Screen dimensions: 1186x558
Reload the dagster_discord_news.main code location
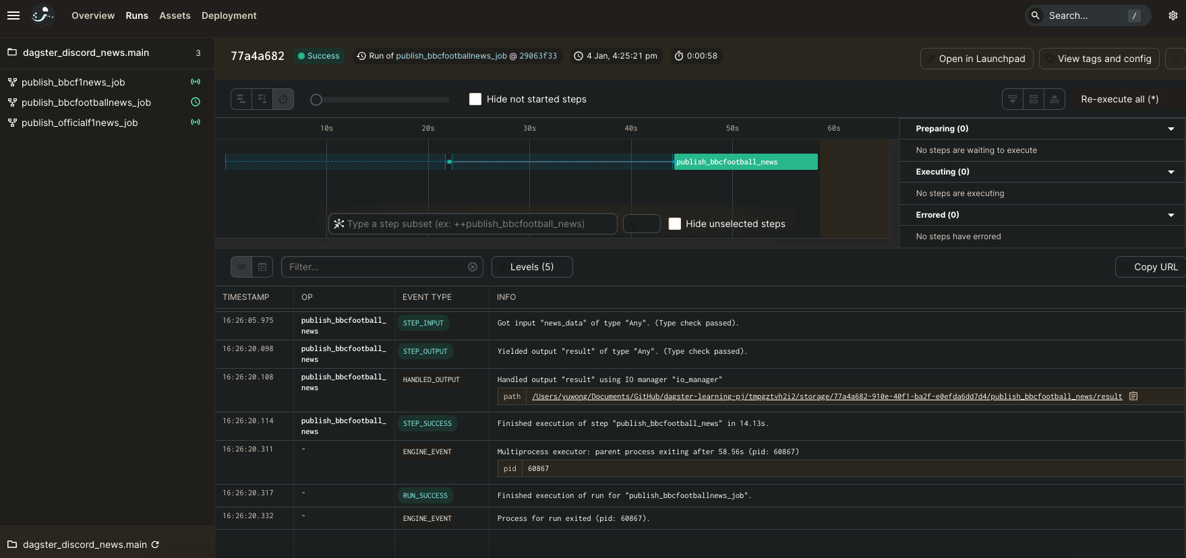tap(155, 545)
